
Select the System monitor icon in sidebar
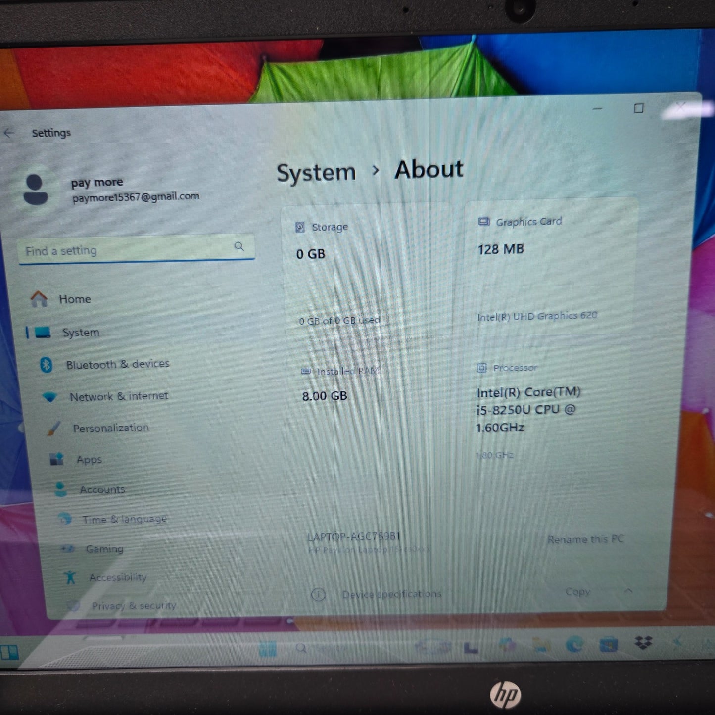43,333
